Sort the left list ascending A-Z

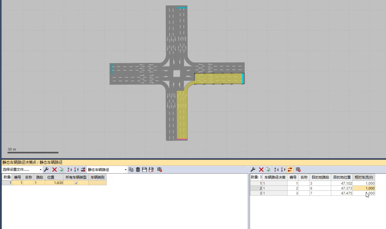70,170
